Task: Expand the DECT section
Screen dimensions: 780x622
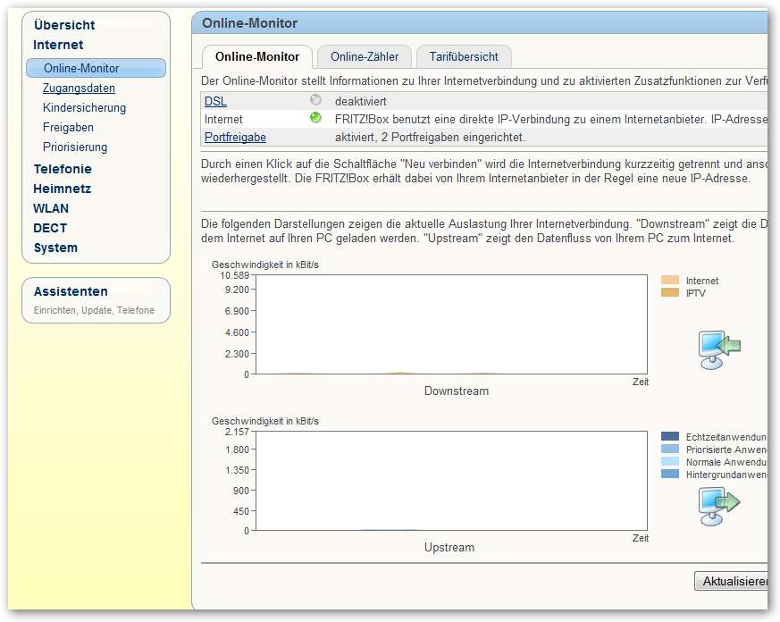Action: [x=50, y=229]
